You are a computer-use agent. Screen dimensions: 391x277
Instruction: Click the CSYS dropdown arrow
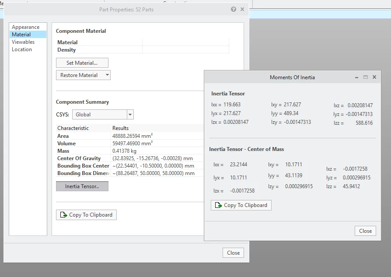[x=130, y=115]
